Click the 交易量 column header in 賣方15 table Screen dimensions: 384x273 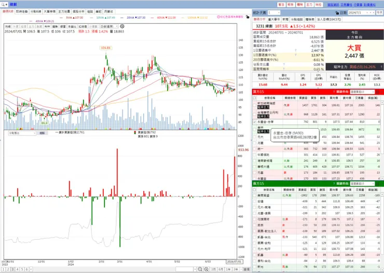[359, 190]
